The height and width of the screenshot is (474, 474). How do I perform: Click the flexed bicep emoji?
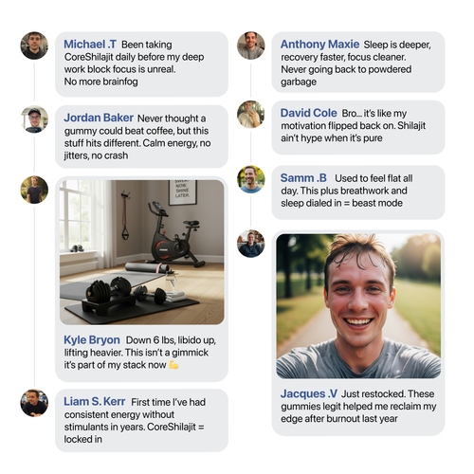173,365
